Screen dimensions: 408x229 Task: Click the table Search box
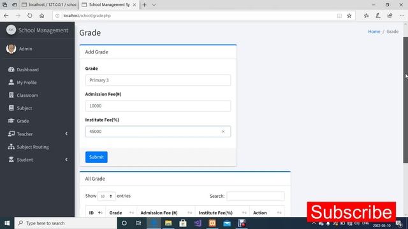(256, 196)
